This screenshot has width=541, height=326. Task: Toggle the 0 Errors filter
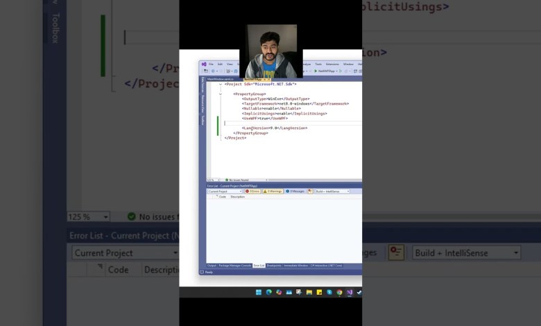tap(252, 191)
